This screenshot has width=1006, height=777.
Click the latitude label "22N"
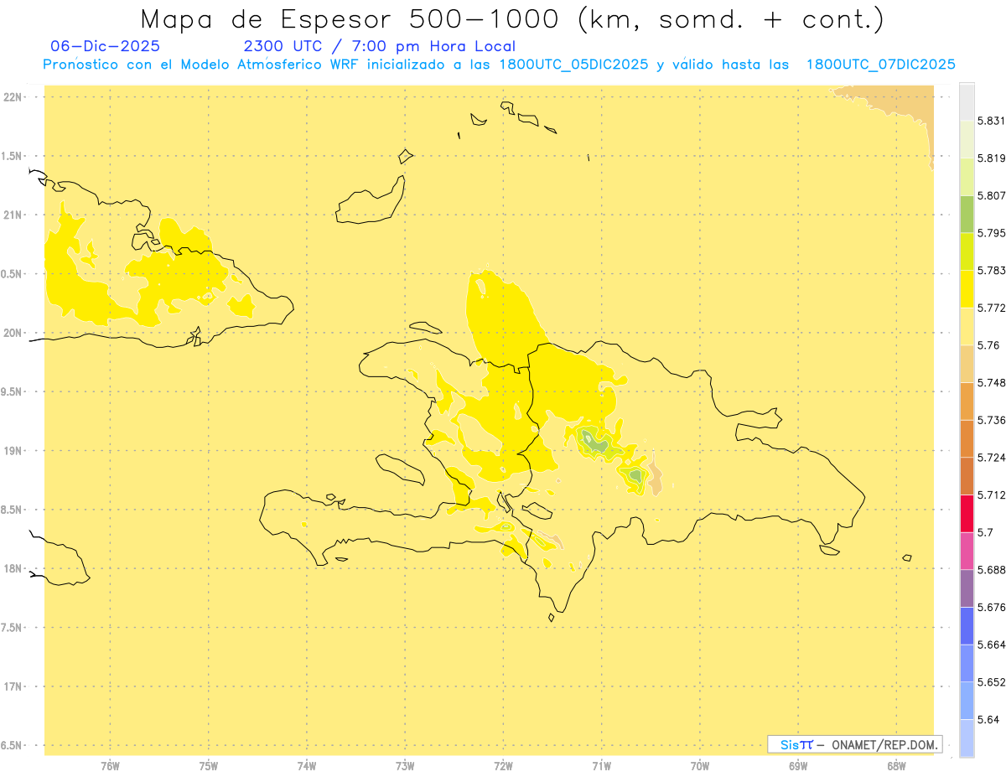(13, 97)
